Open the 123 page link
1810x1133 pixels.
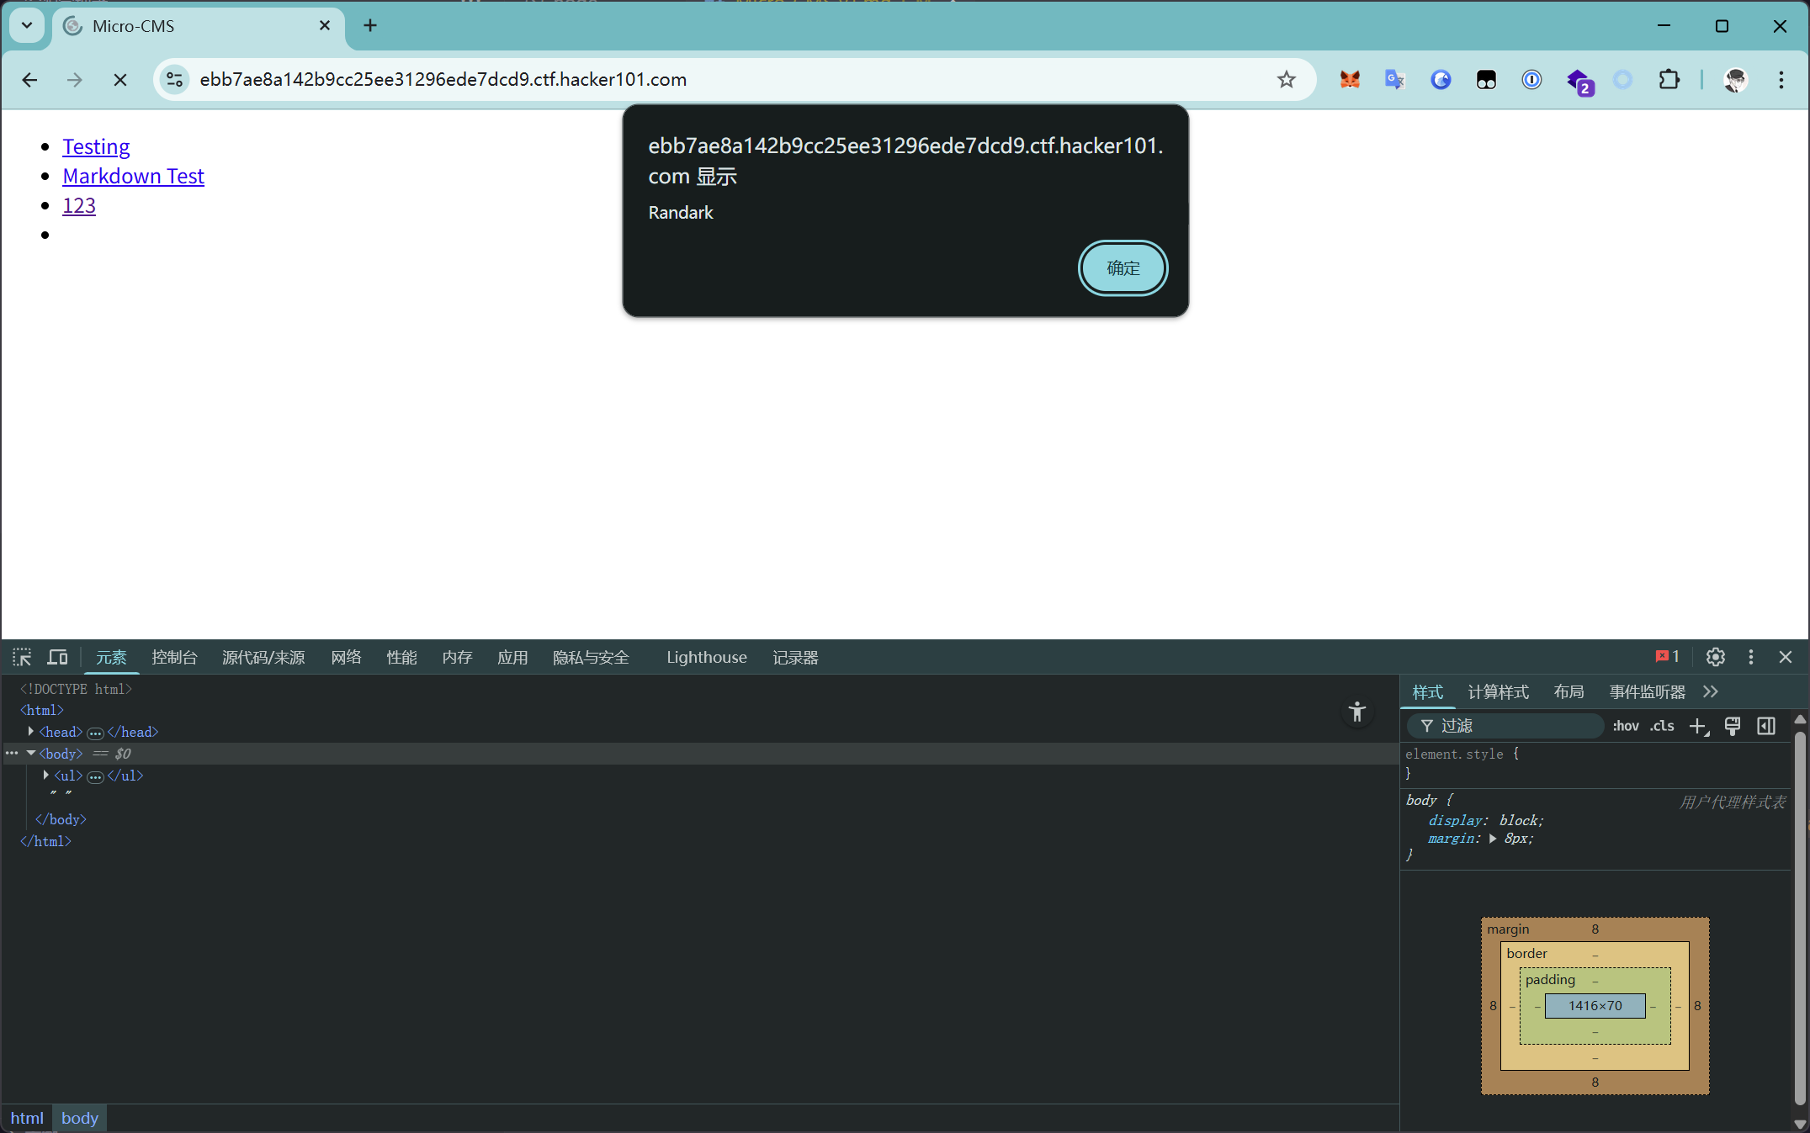(79, 205)
